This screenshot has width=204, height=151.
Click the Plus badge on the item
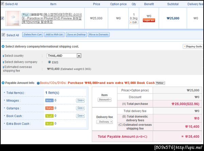[x=26, y=15]
